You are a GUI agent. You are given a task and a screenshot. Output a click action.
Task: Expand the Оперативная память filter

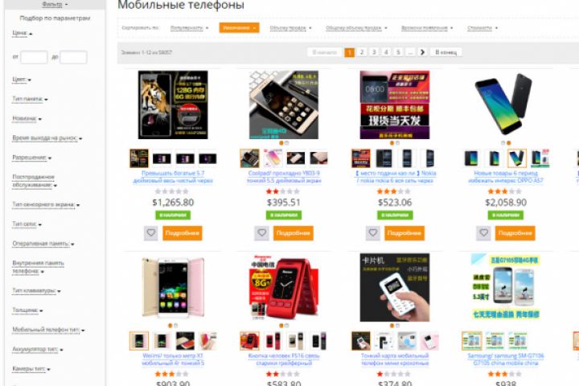[x=43, y=244]
